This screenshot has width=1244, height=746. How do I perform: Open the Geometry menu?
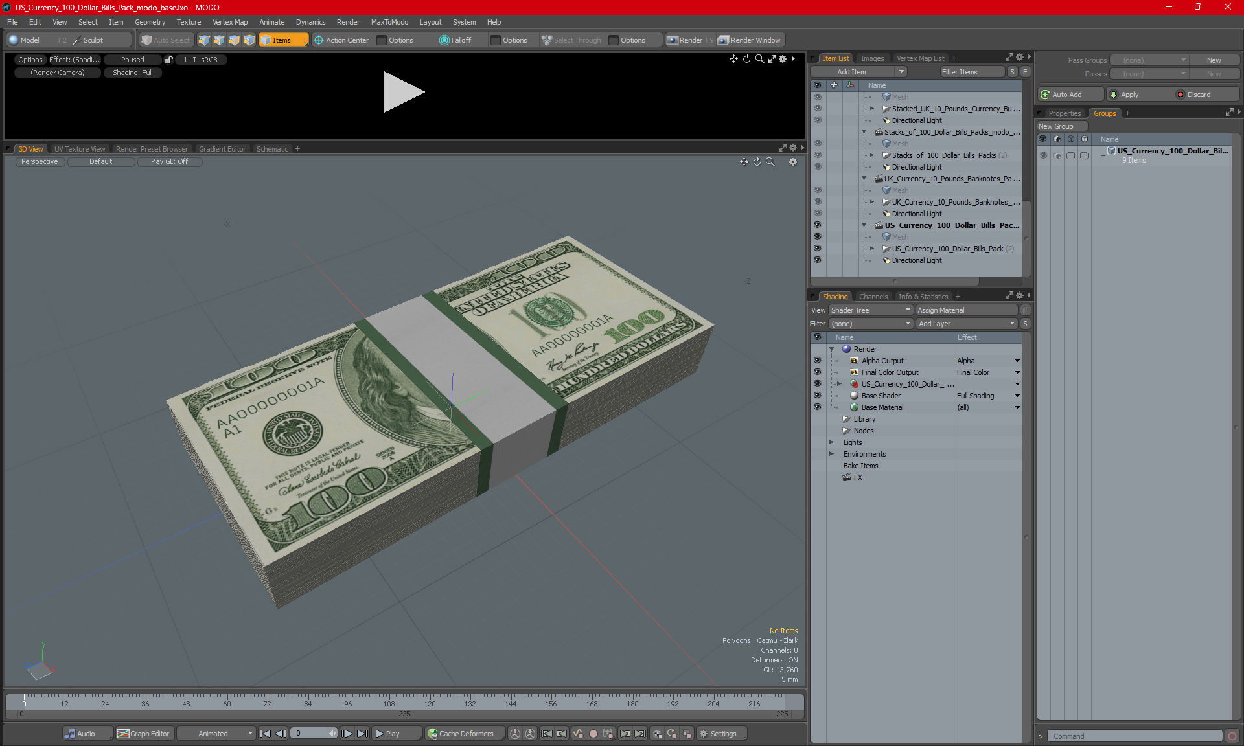pyautogui.click(x=150, y=22)
